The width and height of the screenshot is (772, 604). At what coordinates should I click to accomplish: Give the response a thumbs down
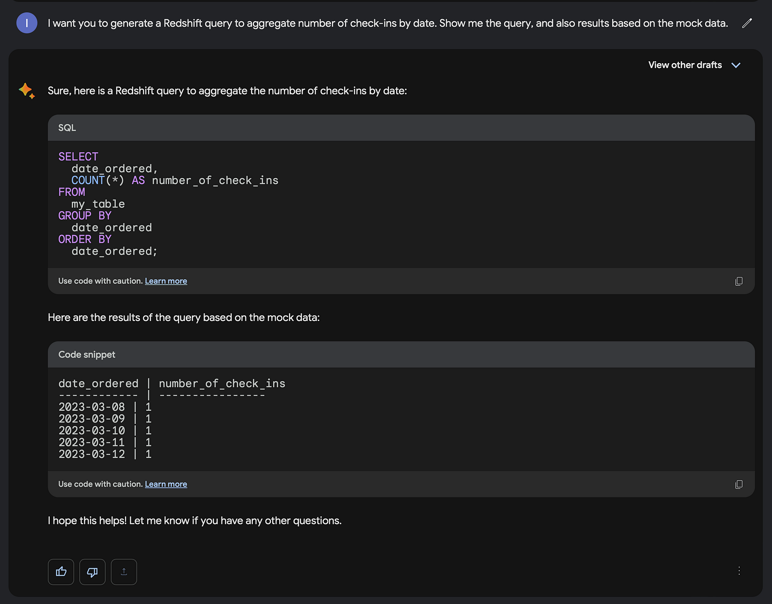coord(92,572)
